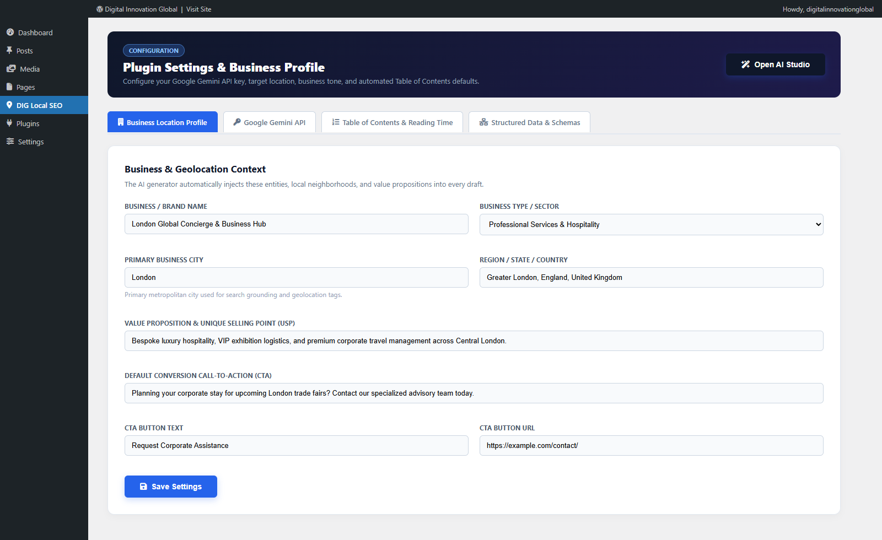The image size is (882, 540).
Task: Click the DIG Local SEO map pin icon
Action: pyautogui.click(x=9, y=105)
